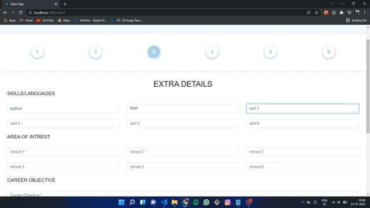Open the Extensions puzzle-piece menu
The image size is (370, 208).
342,13
